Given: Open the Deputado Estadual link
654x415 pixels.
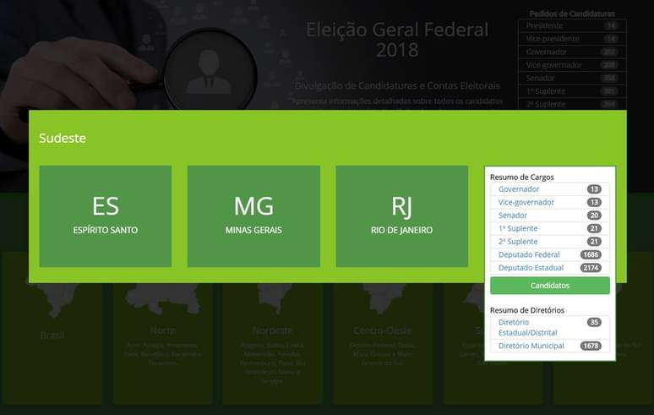Looking at the screenshot, I should point(531,268).
